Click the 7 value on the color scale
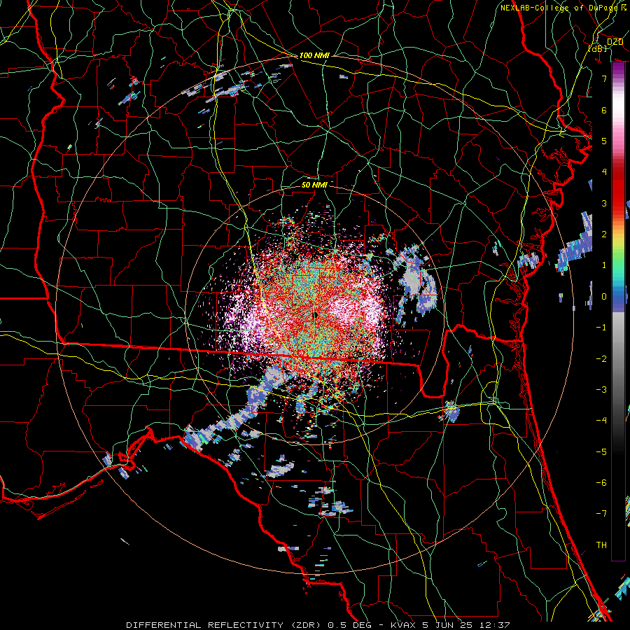 point(604,78)
